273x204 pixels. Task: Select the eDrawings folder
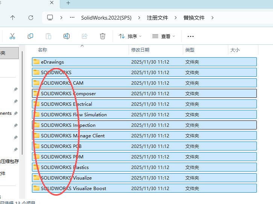144,62
